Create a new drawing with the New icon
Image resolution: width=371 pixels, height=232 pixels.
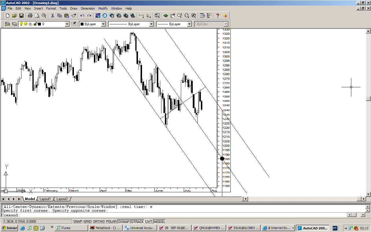tap(8, 16)
